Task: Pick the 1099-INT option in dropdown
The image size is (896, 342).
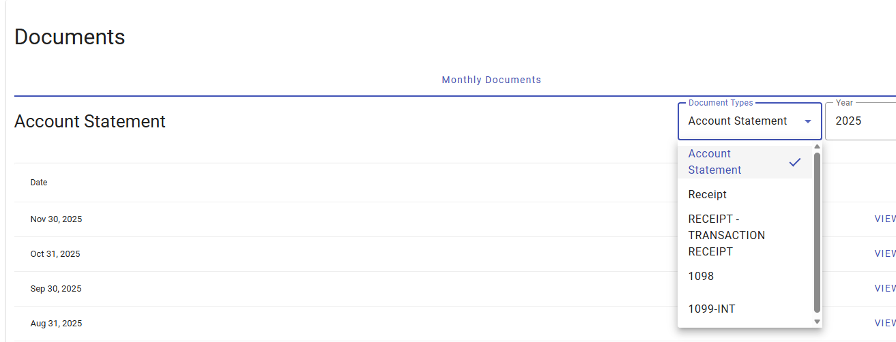Action: coord(712,309)
